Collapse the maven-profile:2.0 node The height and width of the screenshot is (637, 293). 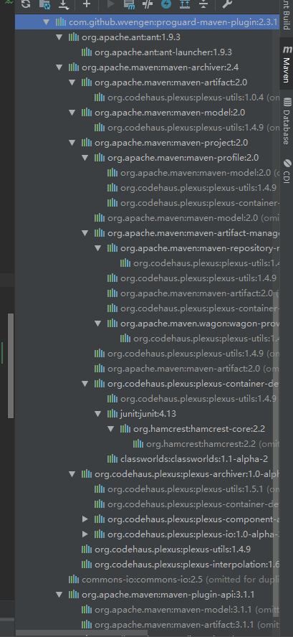85,158
